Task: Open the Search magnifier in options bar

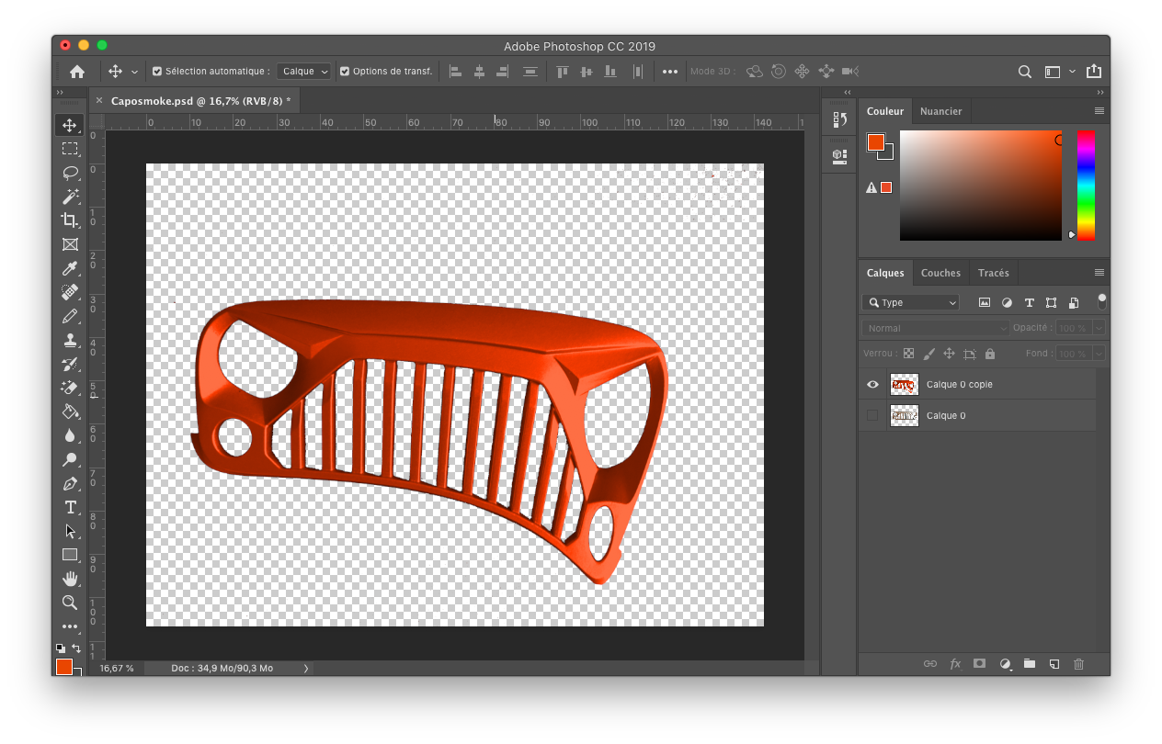Action: coord(1024,71)
